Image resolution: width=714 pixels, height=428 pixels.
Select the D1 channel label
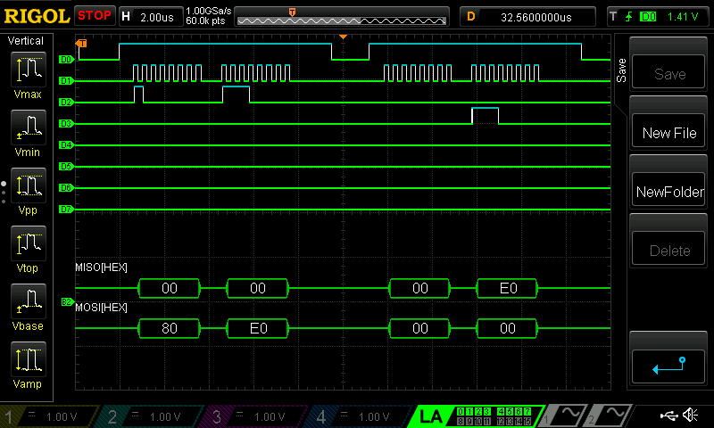click(66, 80)
